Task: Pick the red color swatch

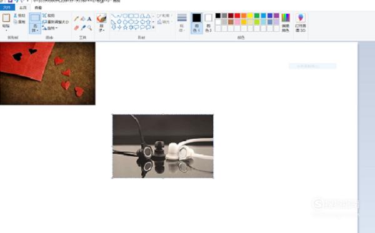Action: pos(237,16)
